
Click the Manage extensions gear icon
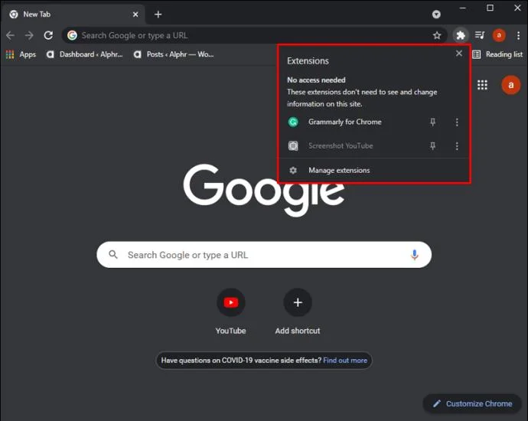(x=293, y=171)
